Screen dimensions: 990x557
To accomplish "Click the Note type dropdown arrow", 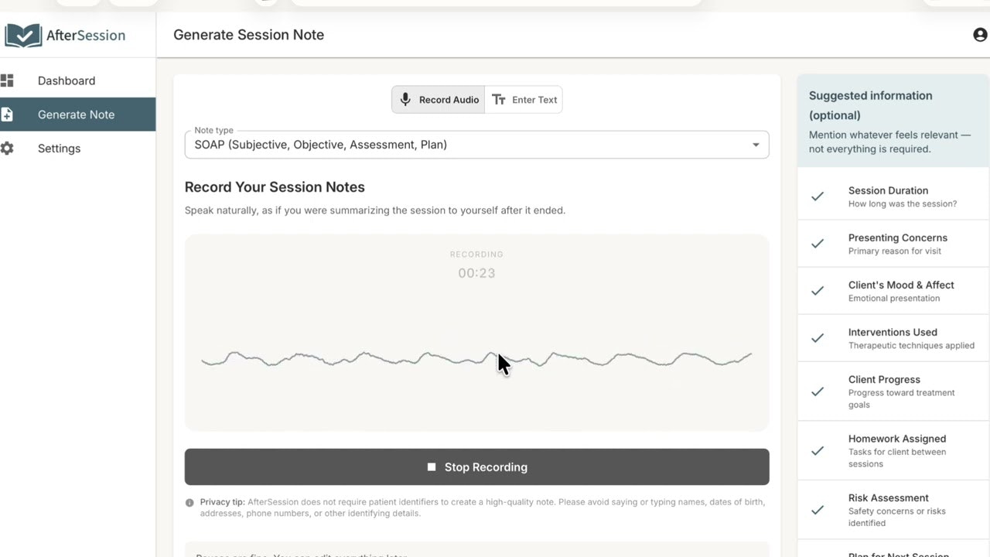I will coord(756,145).
